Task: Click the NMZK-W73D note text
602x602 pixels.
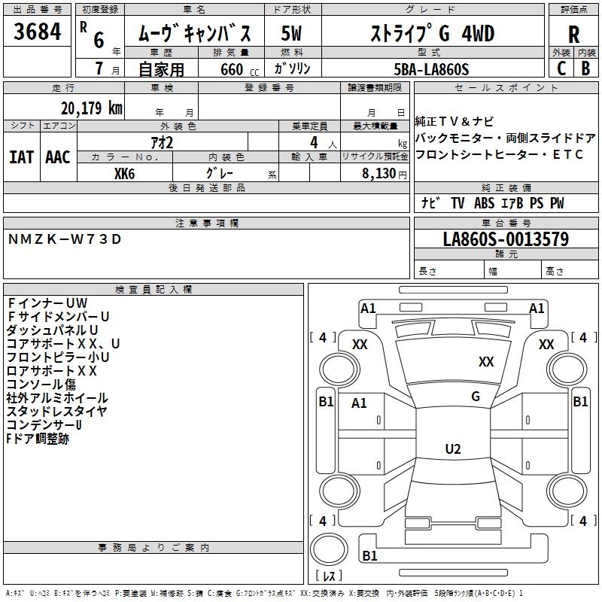Action: pos(64,239)
